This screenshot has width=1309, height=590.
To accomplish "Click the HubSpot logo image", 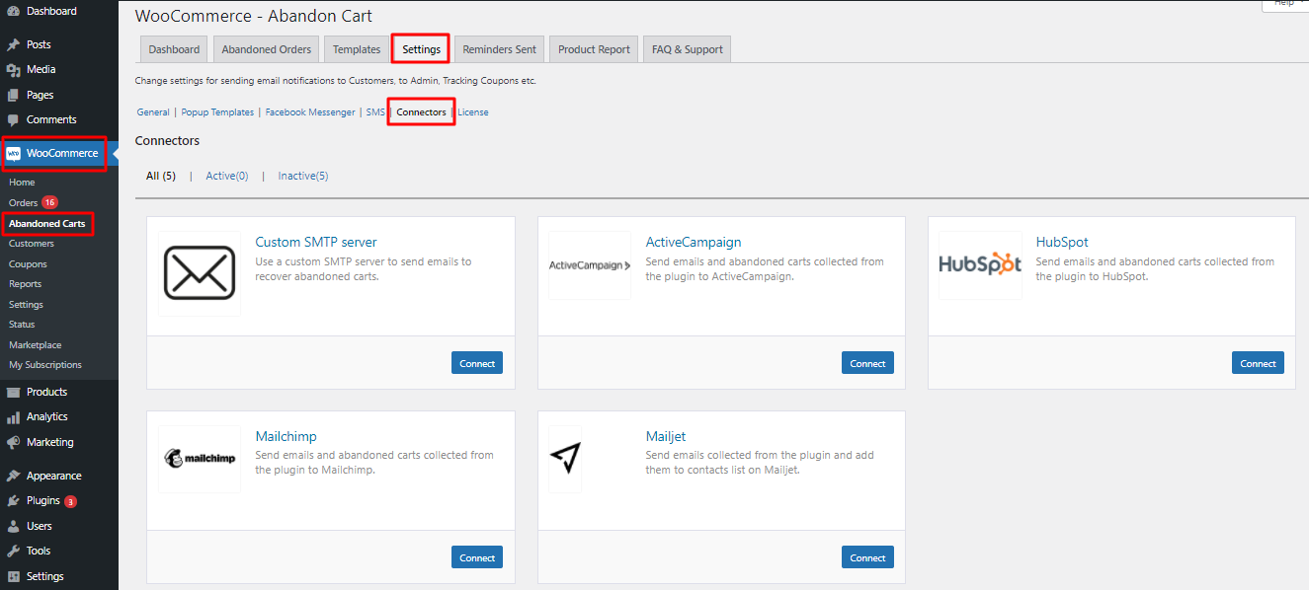I will tap(980, 265).
